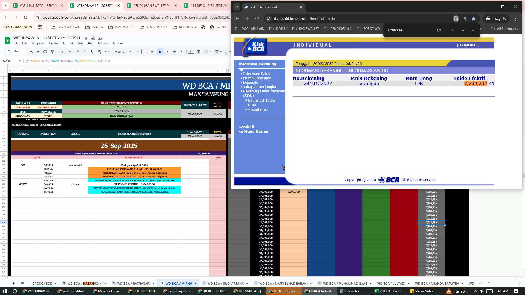The image size is (525, 295).
Task: Click the font size field 11
Action: [x=145, y=52]
